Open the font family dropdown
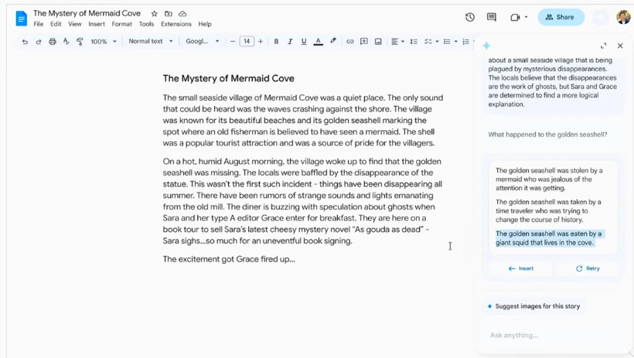This screenshot has height=358, width=634. 202,41
